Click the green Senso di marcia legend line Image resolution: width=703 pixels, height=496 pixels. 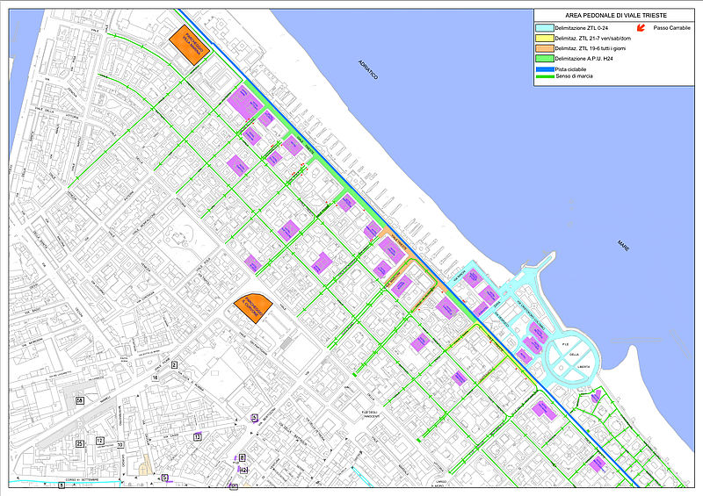543,77
